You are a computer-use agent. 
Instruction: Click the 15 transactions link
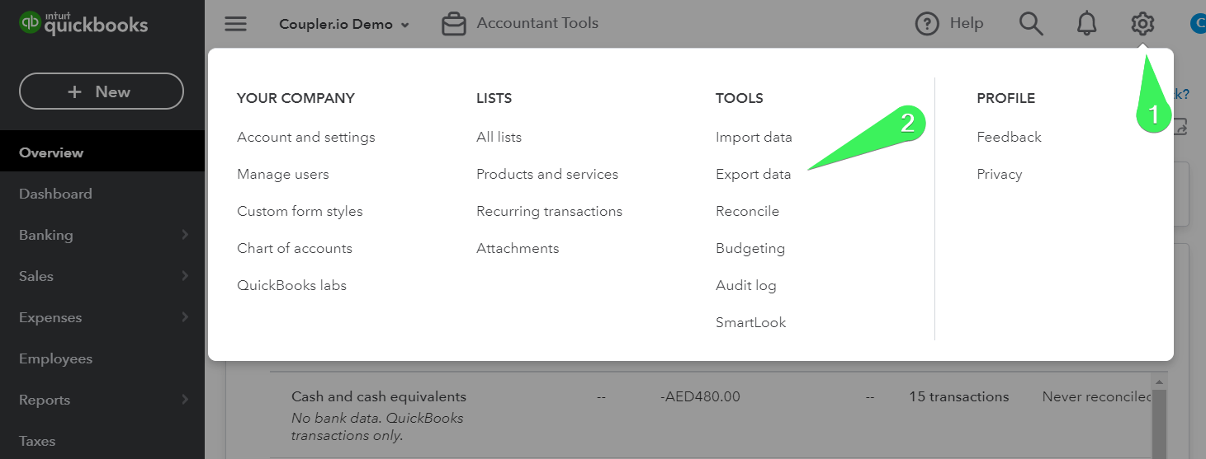pos(958,396)
